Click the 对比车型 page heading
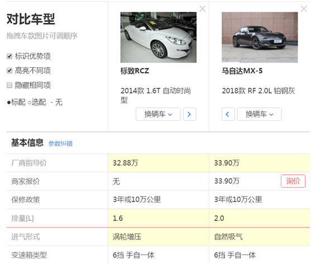Viewport: 311px width, 264px height. (x=31, y=19)
